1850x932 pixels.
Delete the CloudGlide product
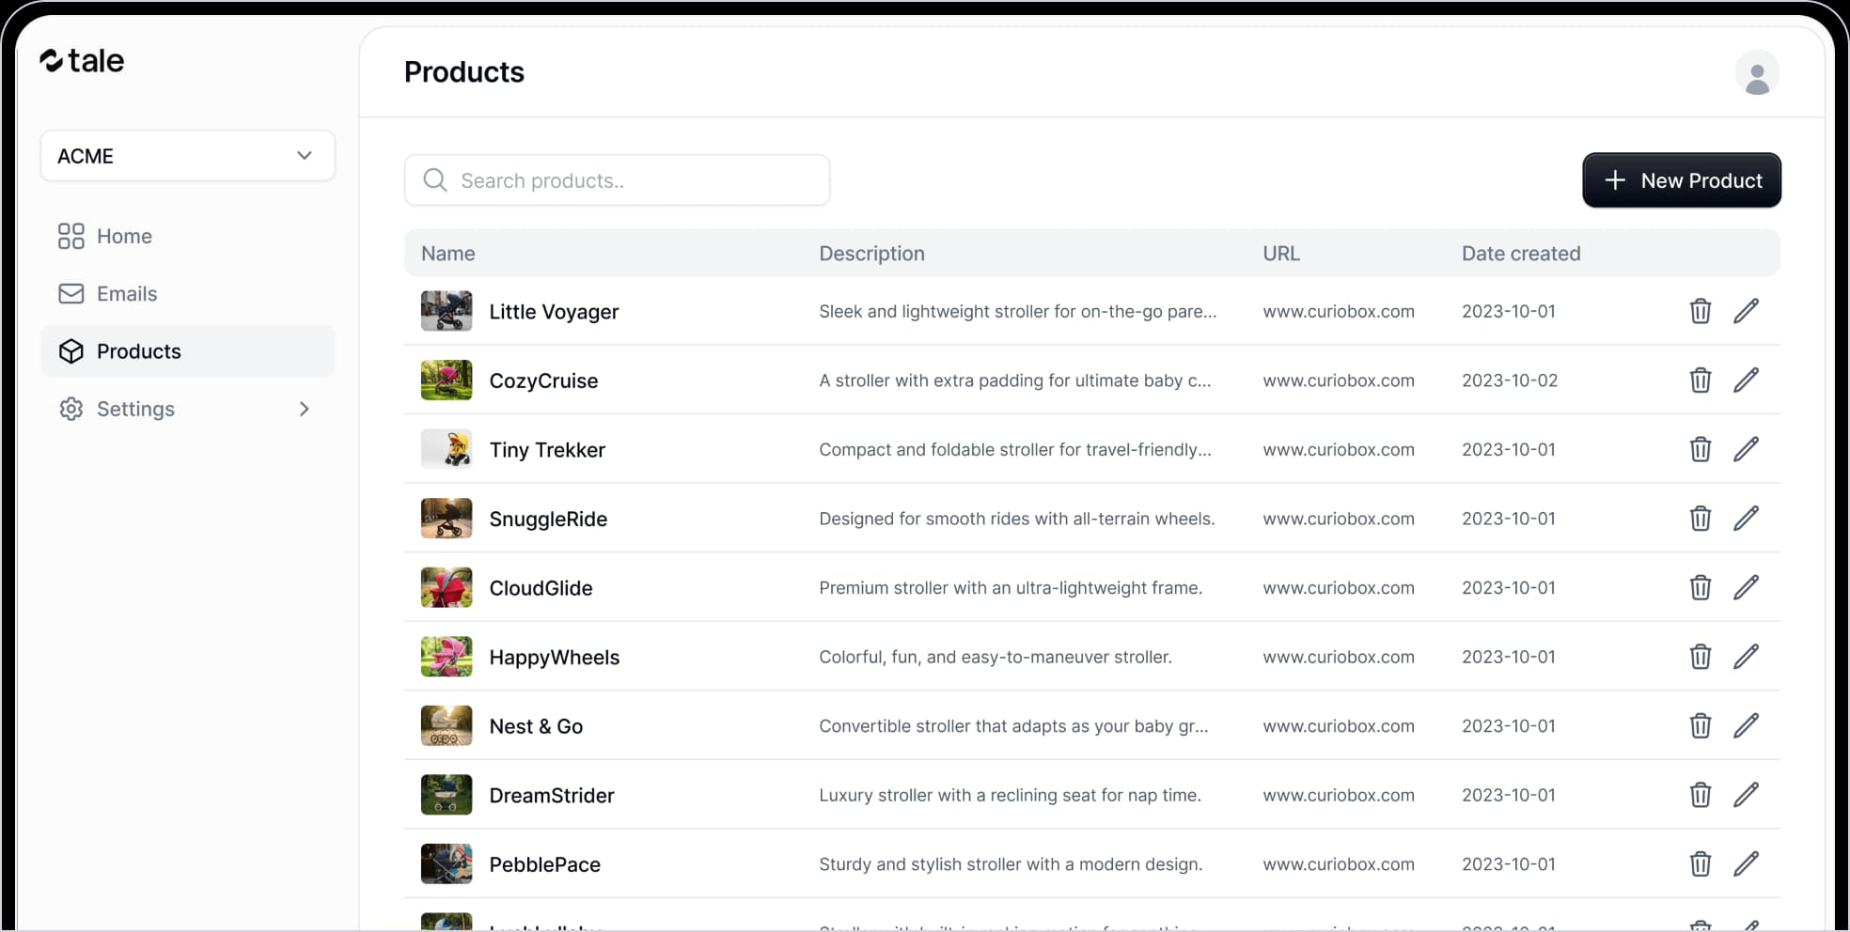point(1700,587)
